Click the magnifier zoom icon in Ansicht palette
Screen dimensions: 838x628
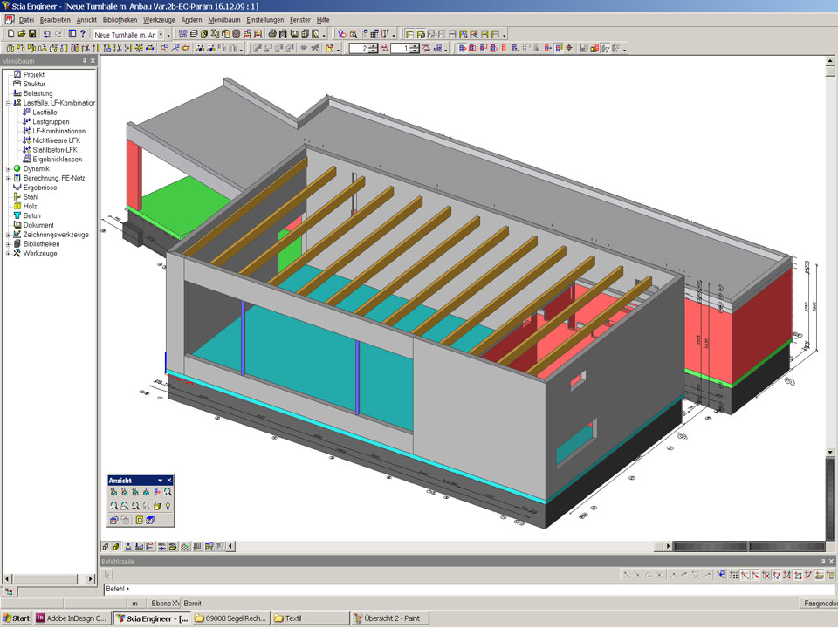168,493
